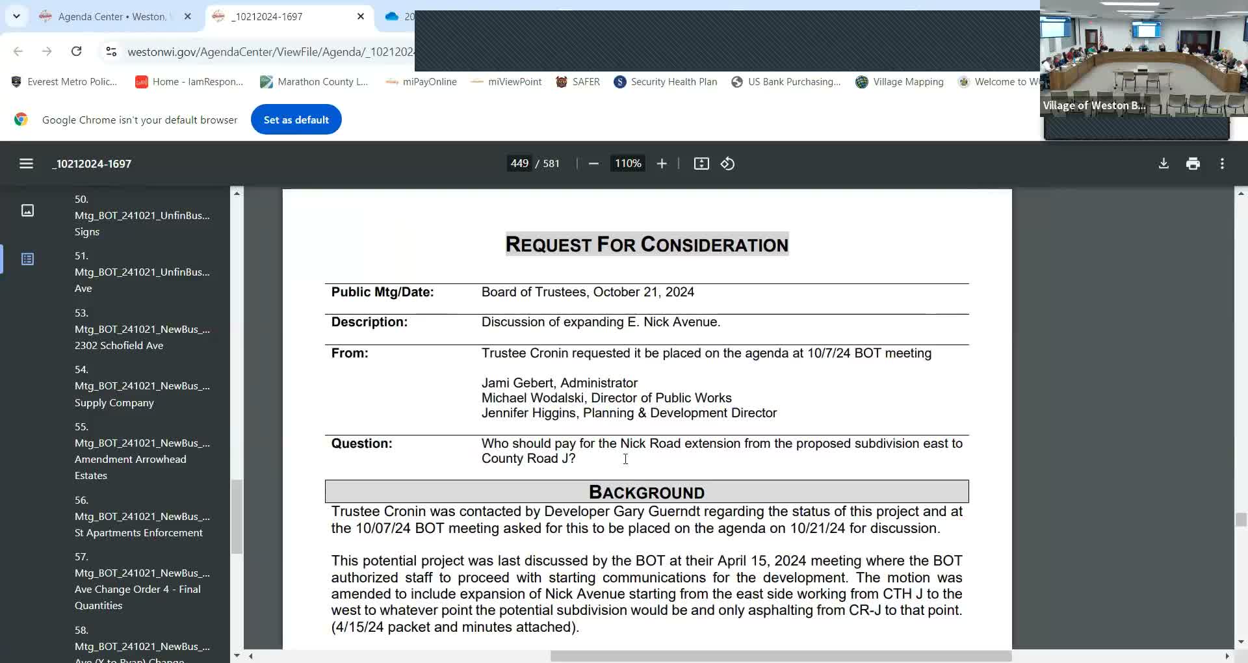Open SAFER bookmark
Screen dimensions: 1248x663
click(578, 82)
